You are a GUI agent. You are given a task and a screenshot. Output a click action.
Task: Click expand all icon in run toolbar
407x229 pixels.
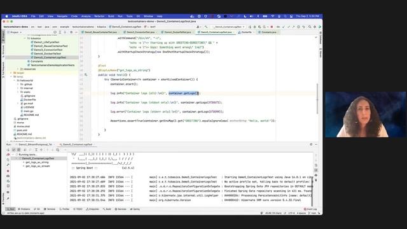point(36,150)
